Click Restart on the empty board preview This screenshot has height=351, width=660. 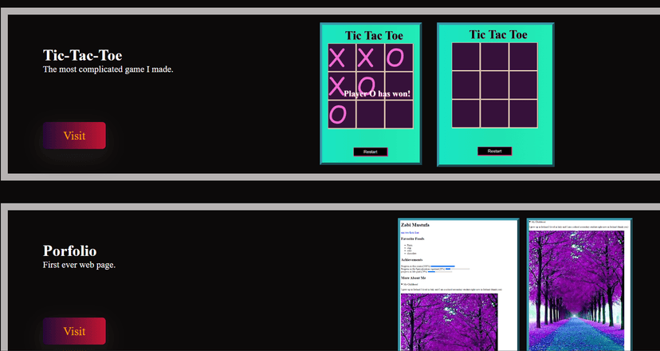(x=494, y=151)
